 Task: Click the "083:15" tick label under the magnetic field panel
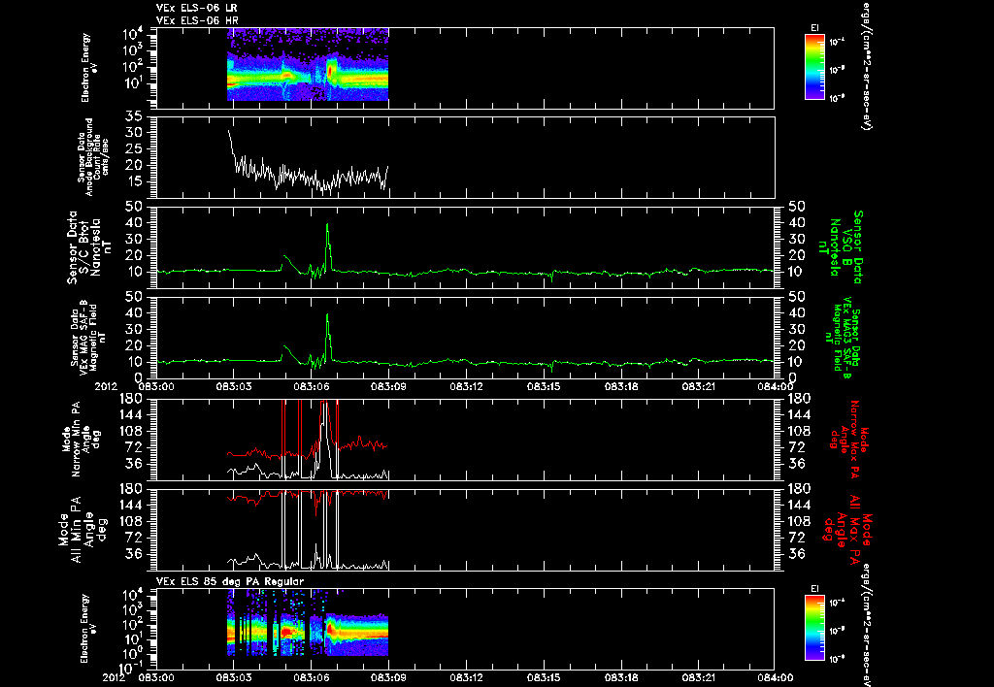pos(544,386)
